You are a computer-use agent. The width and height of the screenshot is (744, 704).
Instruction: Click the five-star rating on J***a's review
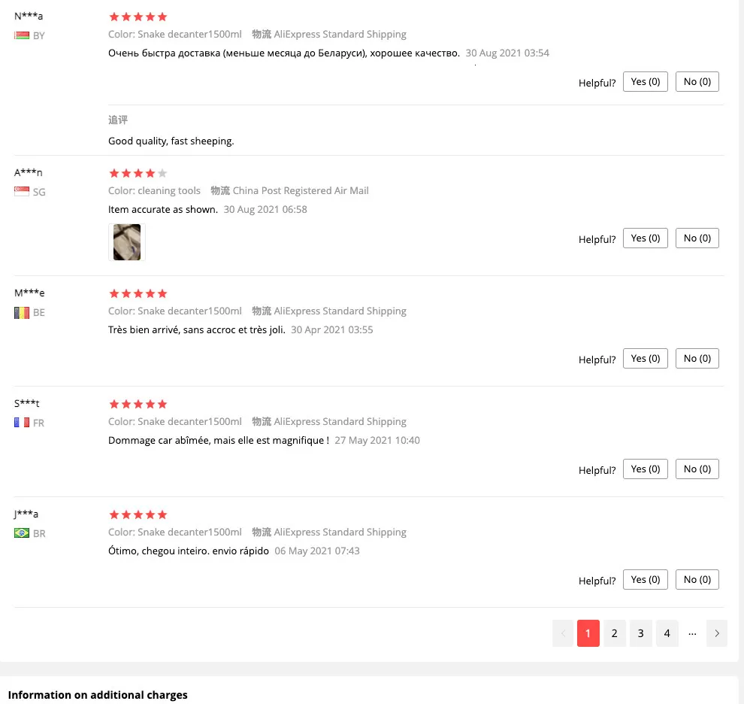pyautogui.click(x=138, y=515)
